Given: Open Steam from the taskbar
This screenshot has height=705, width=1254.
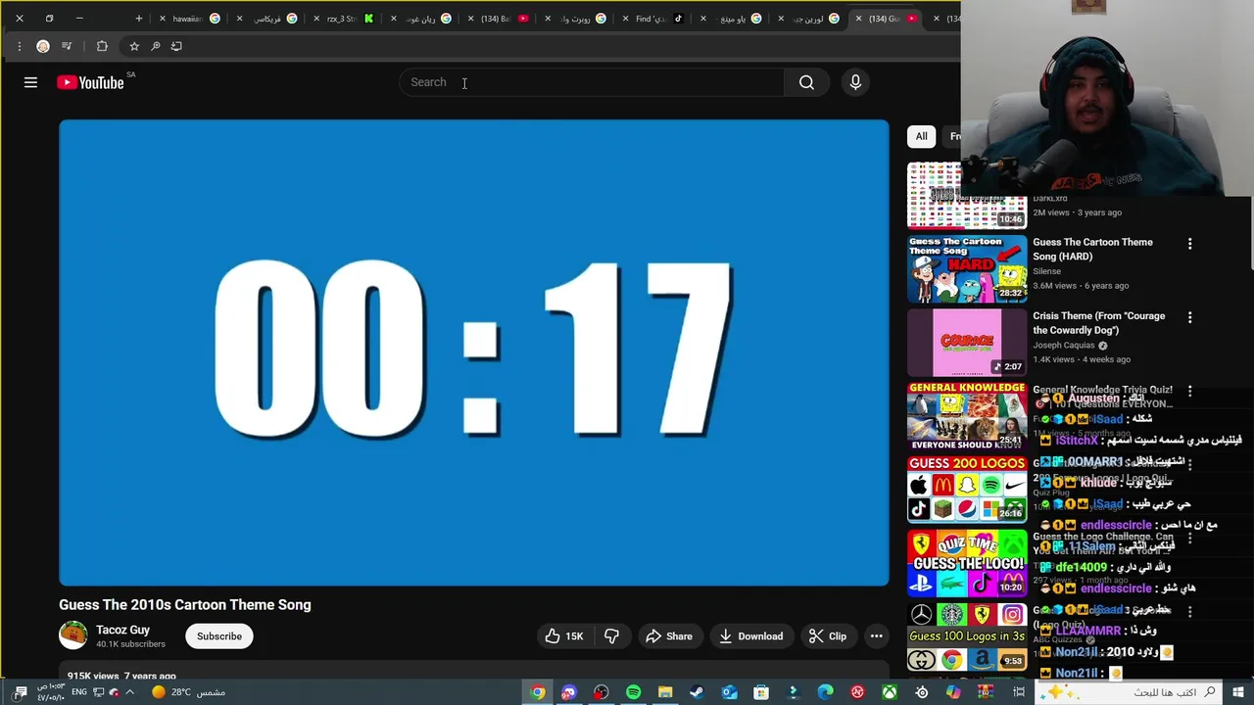Looking at the screenshot, I should (697, 692).
